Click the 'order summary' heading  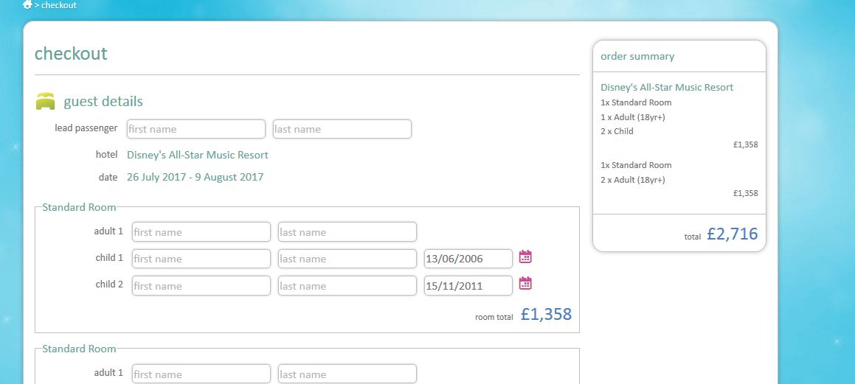pos(637,56)
